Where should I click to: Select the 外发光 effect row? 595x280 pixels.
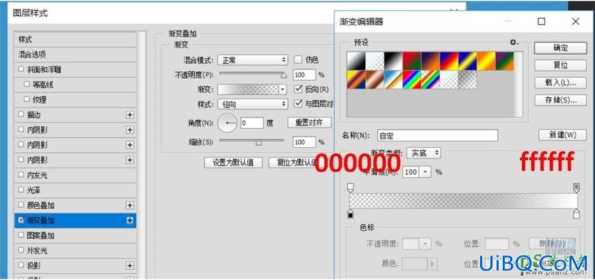75,251
